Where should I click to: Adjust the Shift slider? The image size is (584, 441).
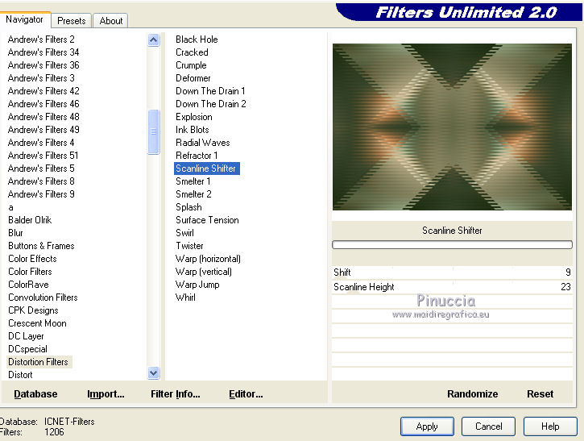[452, 273]
